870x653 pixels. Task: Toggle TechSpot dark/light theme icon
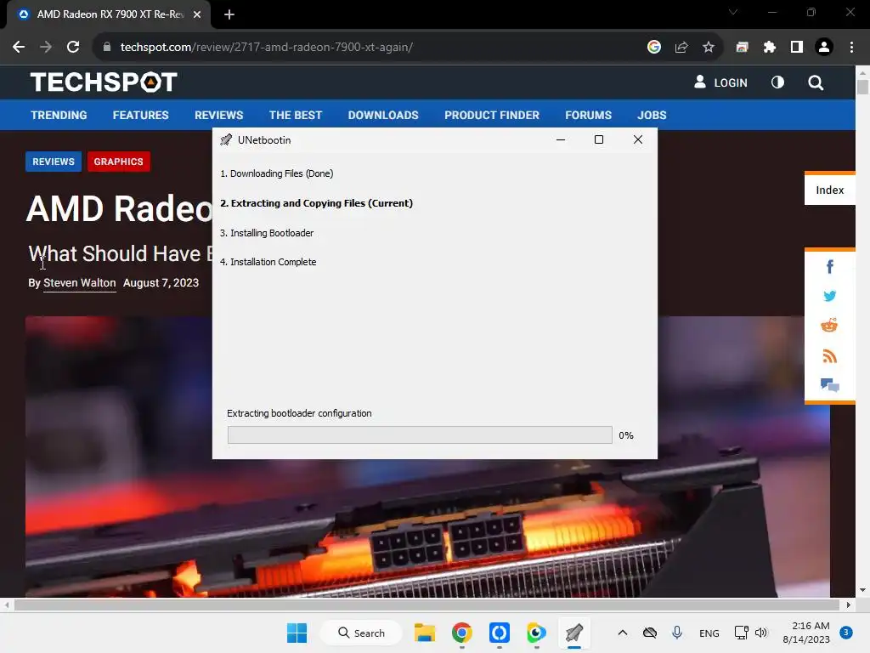[x=778, y=82]
